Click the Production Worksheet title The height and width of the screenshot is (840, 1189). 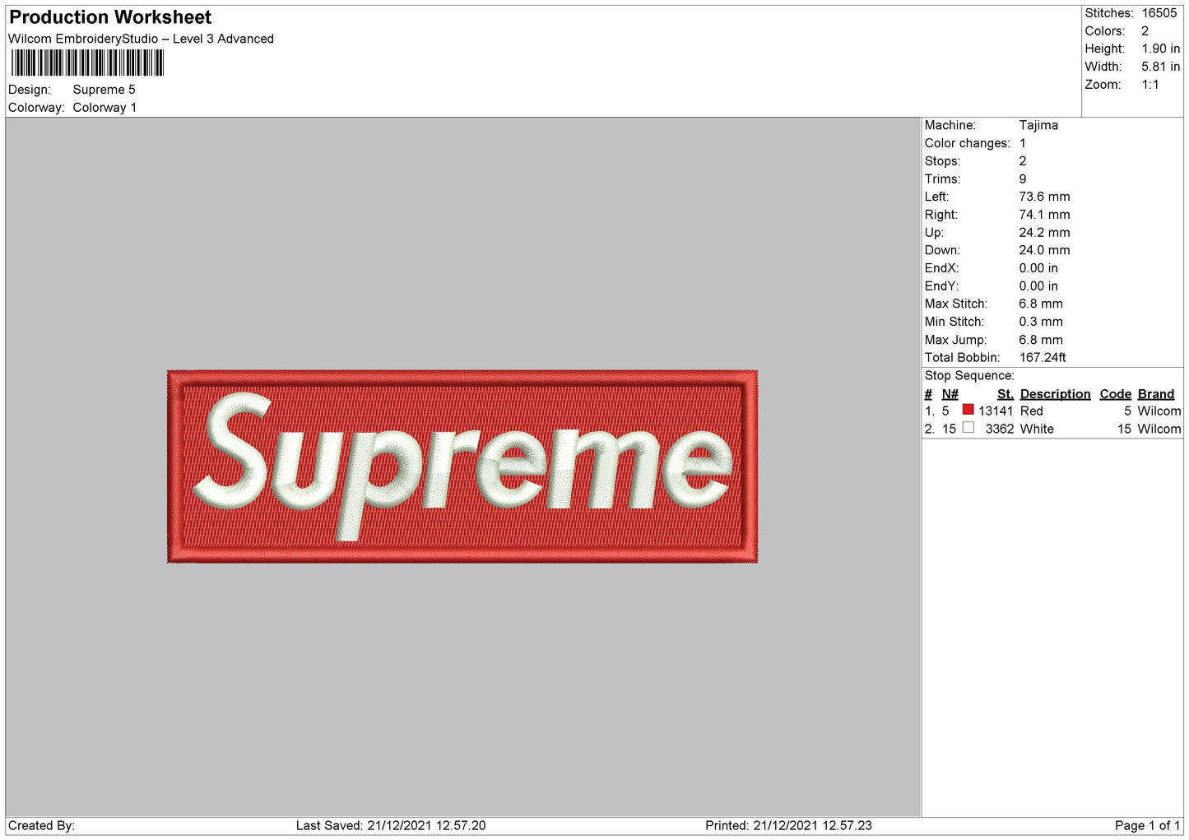110,17
